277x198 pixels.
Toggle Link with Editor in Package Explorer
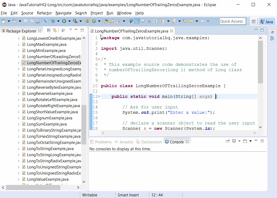tap(55, 30)
